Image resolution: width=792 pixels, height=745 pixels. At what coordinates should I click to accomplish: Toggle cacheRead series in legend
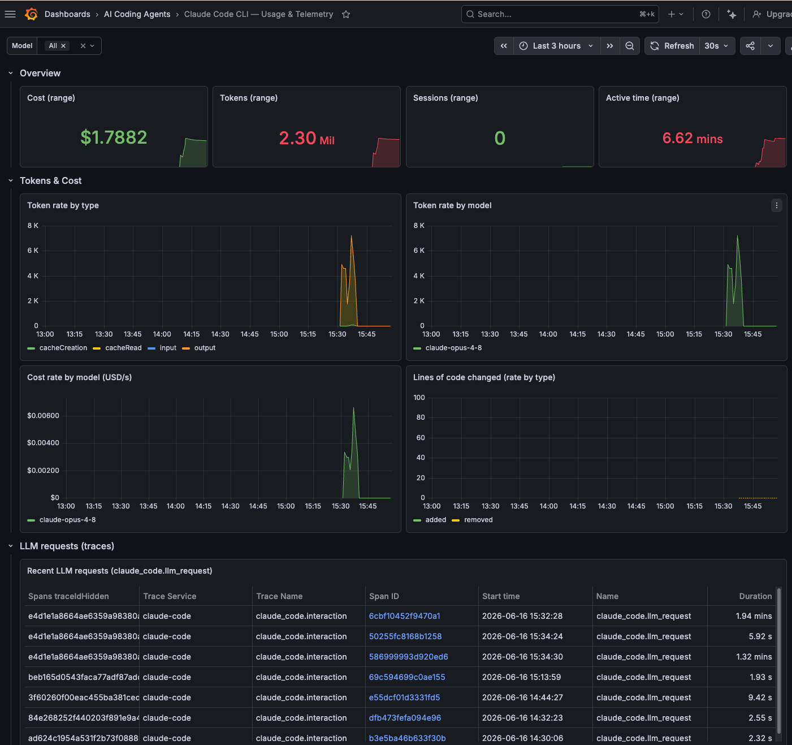point(123,348)
